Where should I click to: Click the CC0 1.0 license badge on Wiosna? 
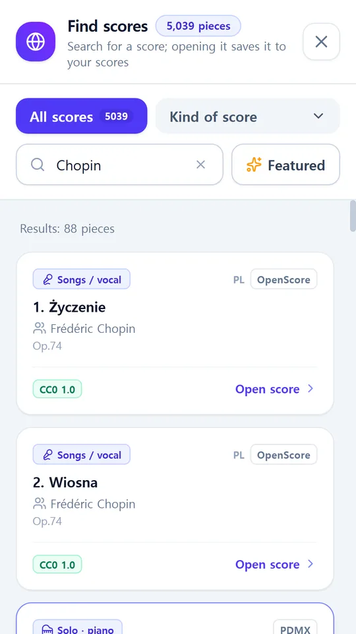57,565
